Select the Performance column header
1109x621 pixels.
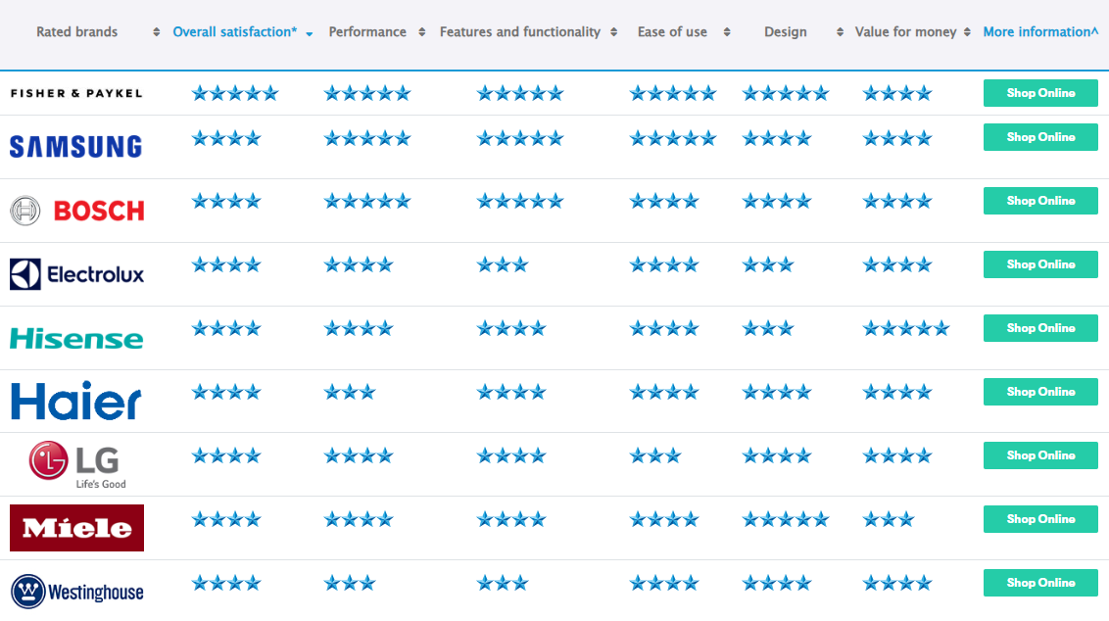click(x=367, y=31)
